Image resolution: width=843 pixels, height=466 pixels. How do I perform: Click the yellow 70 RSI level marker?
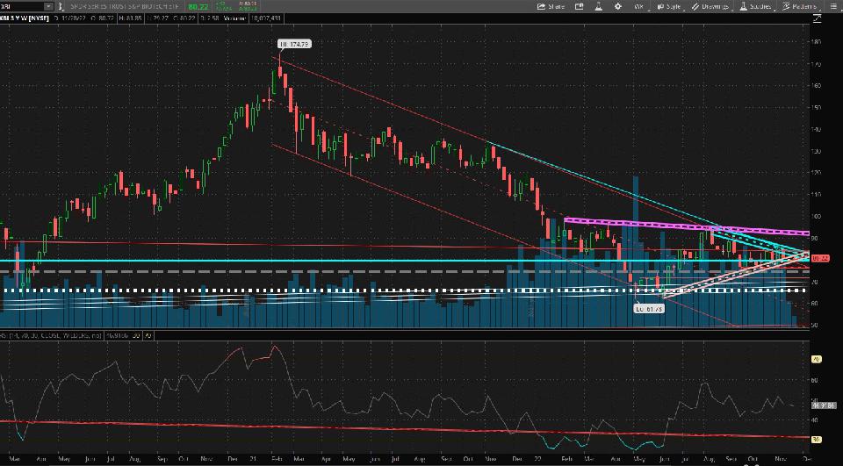(816, 360)
